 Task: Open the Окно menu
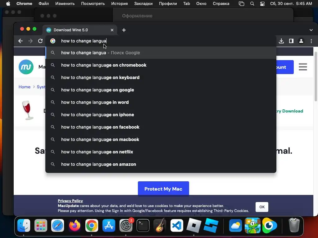(201, 4)
